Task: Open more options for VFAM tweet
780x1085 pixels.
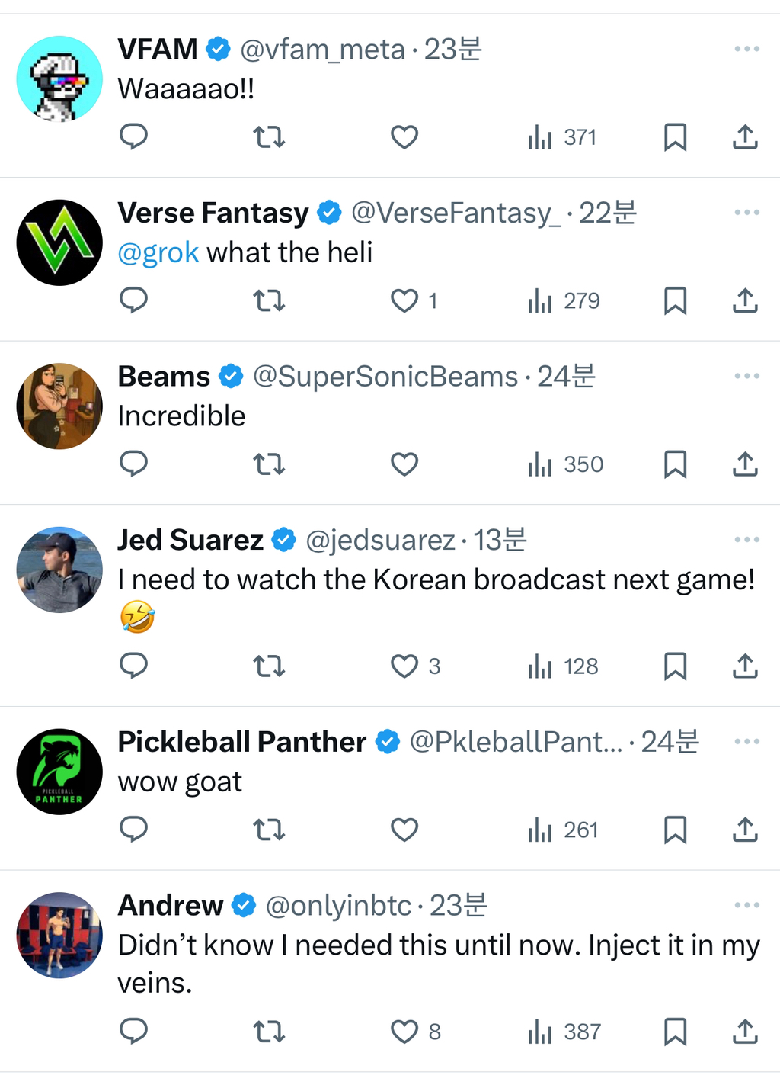Action: [x=746, y=50]
